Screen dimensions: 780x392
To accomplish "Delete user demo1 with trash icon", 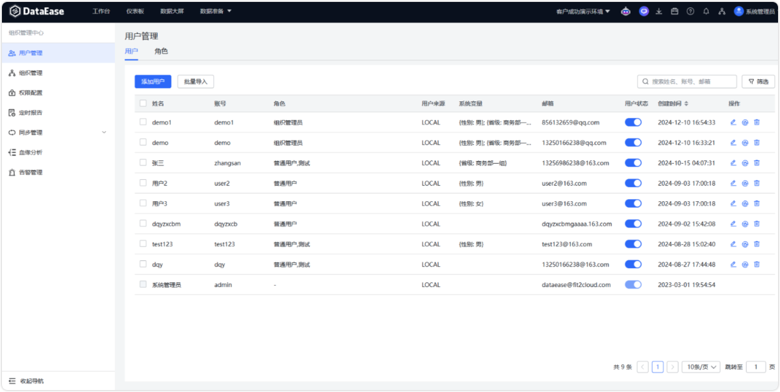I will coord(757,122).
